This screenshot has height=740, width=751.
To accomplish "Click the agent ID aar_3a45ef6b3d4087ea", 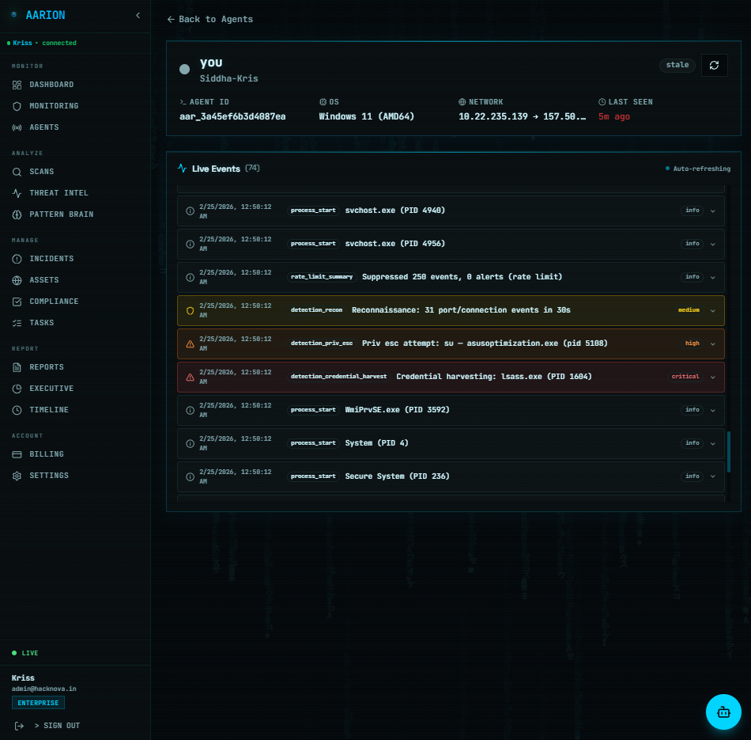I will point(232,117).
